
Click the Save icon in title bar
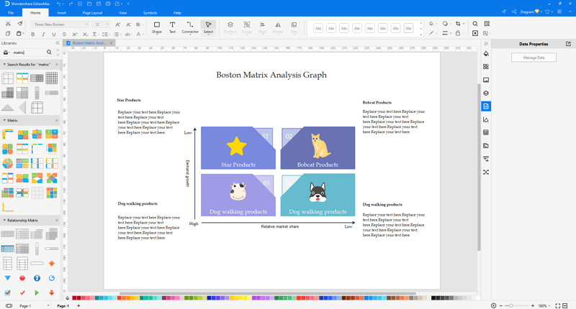[x=99, y=4]
